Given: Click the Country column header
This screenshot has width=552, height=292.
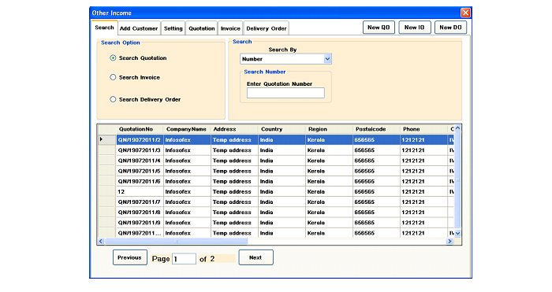Looking at the screenshot, I should click(282, 129).
